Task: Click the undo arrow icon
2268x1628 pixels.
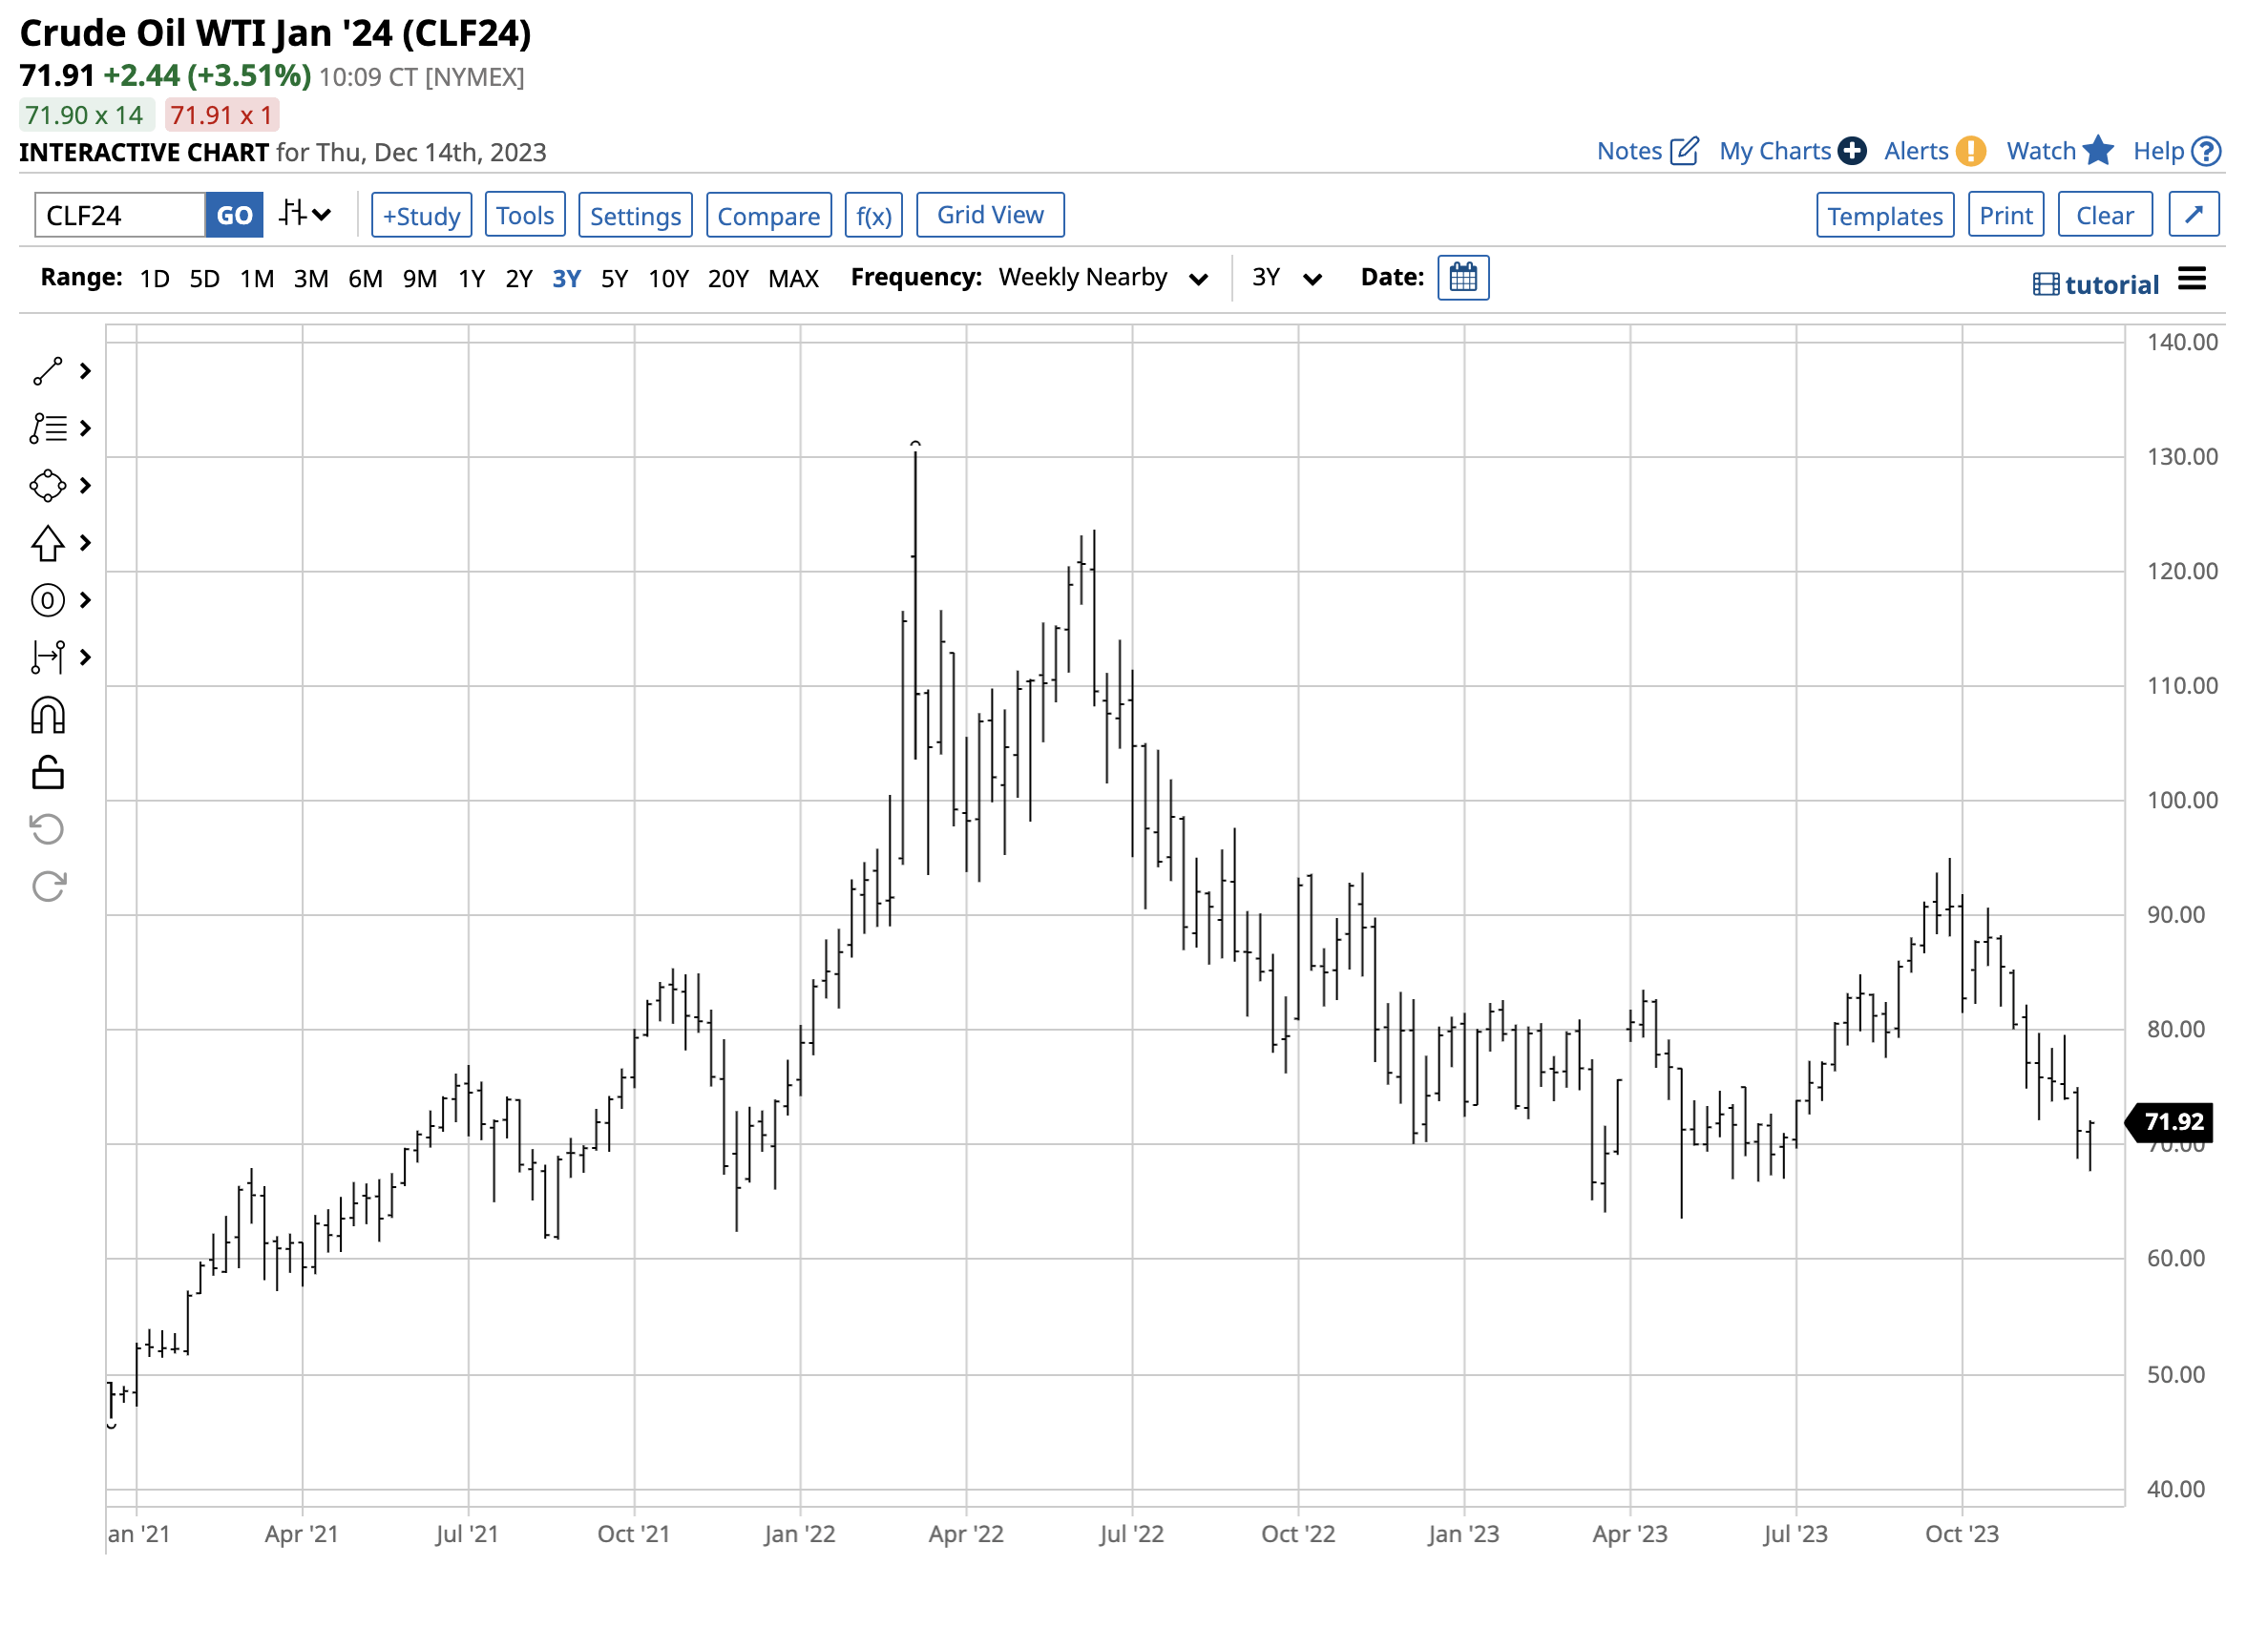Action: 46,828
